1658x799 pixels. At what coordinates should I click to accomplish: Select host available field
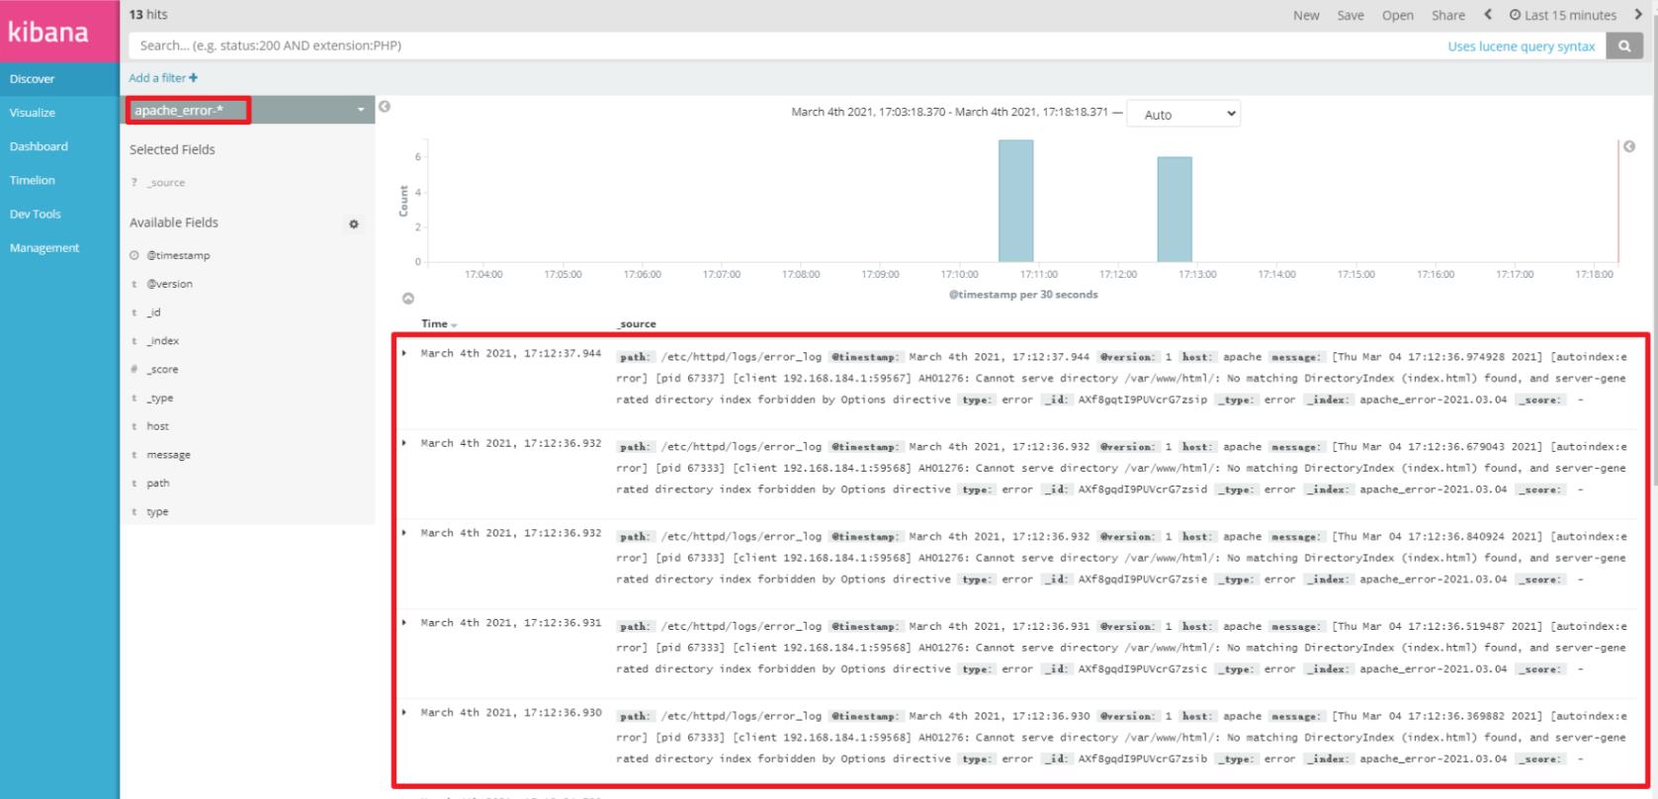click(x=157, y=426)
